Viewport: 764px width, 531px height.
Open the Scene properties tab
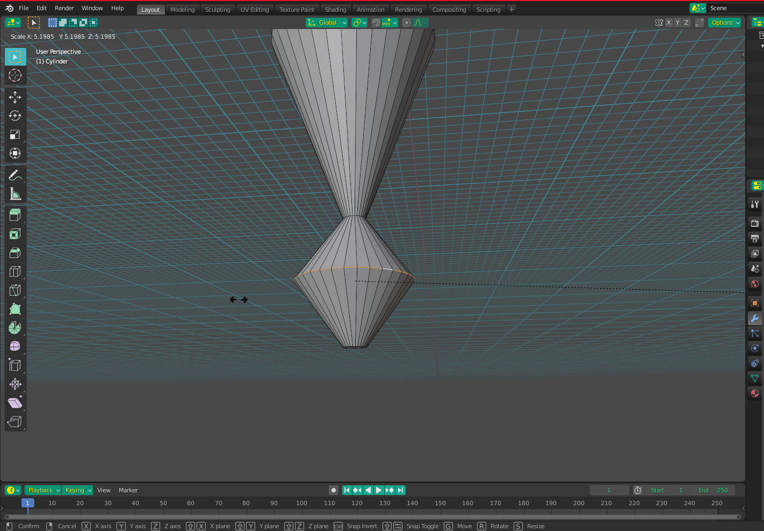(755, 268)
